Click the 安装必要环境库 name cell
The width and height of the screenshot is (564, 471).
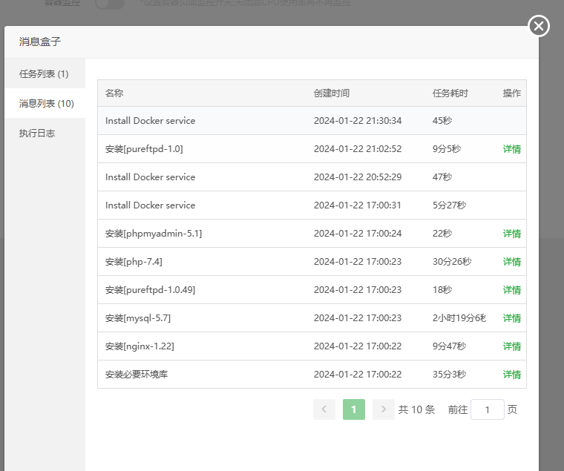click(x=137, y=375)
